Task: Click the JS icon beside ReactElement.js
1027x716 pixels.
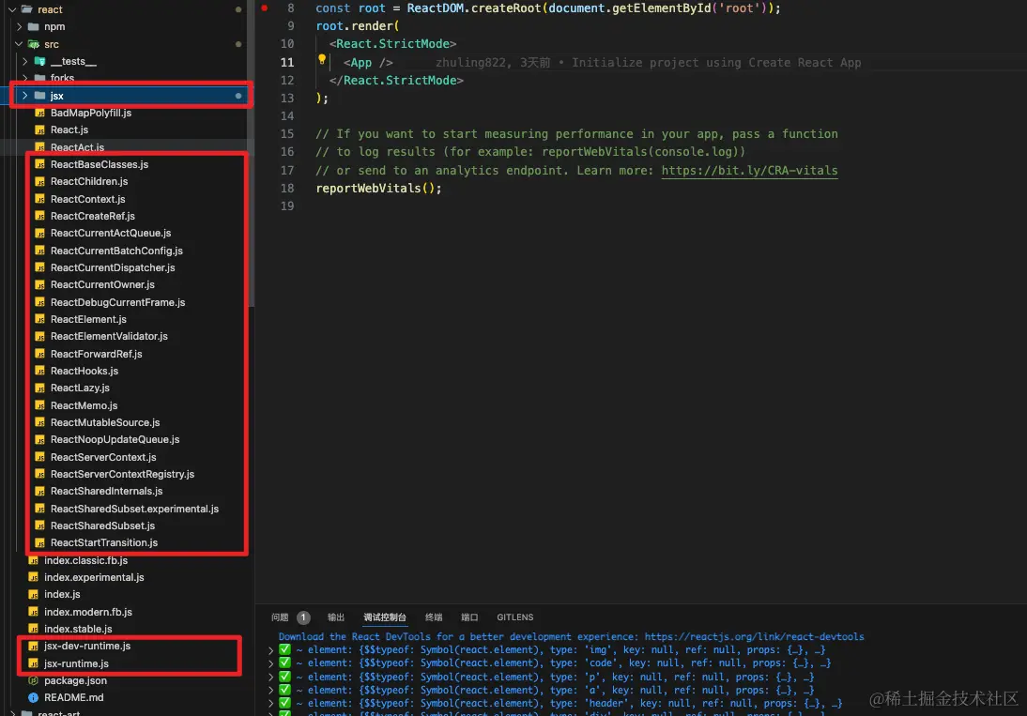Action: coord(40,319)
